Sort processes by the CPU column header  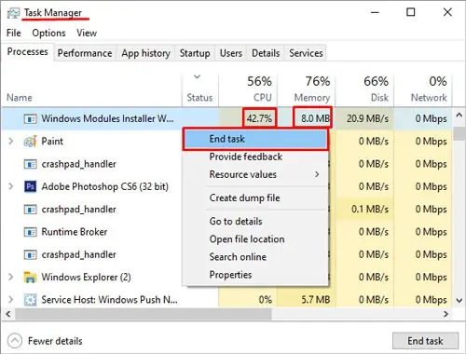[248, 89]
